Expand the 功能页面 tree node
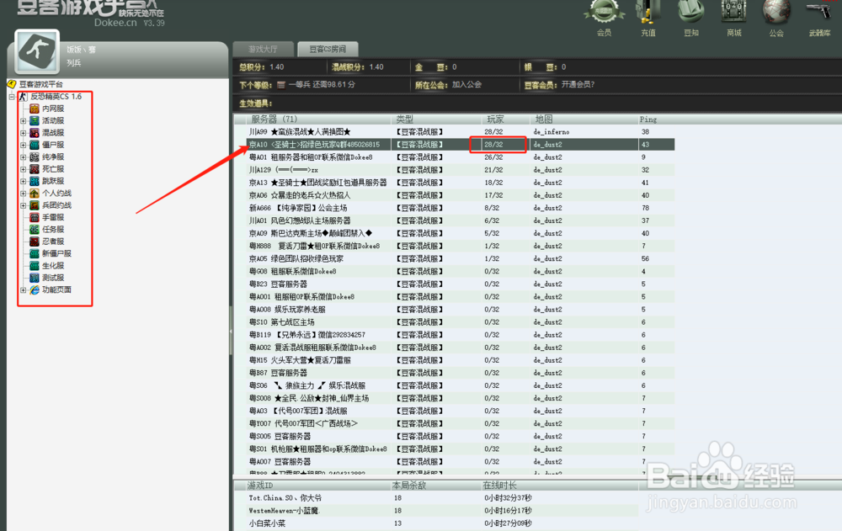Viewport: 842px width, 531px height. click(x=23, y=290)
